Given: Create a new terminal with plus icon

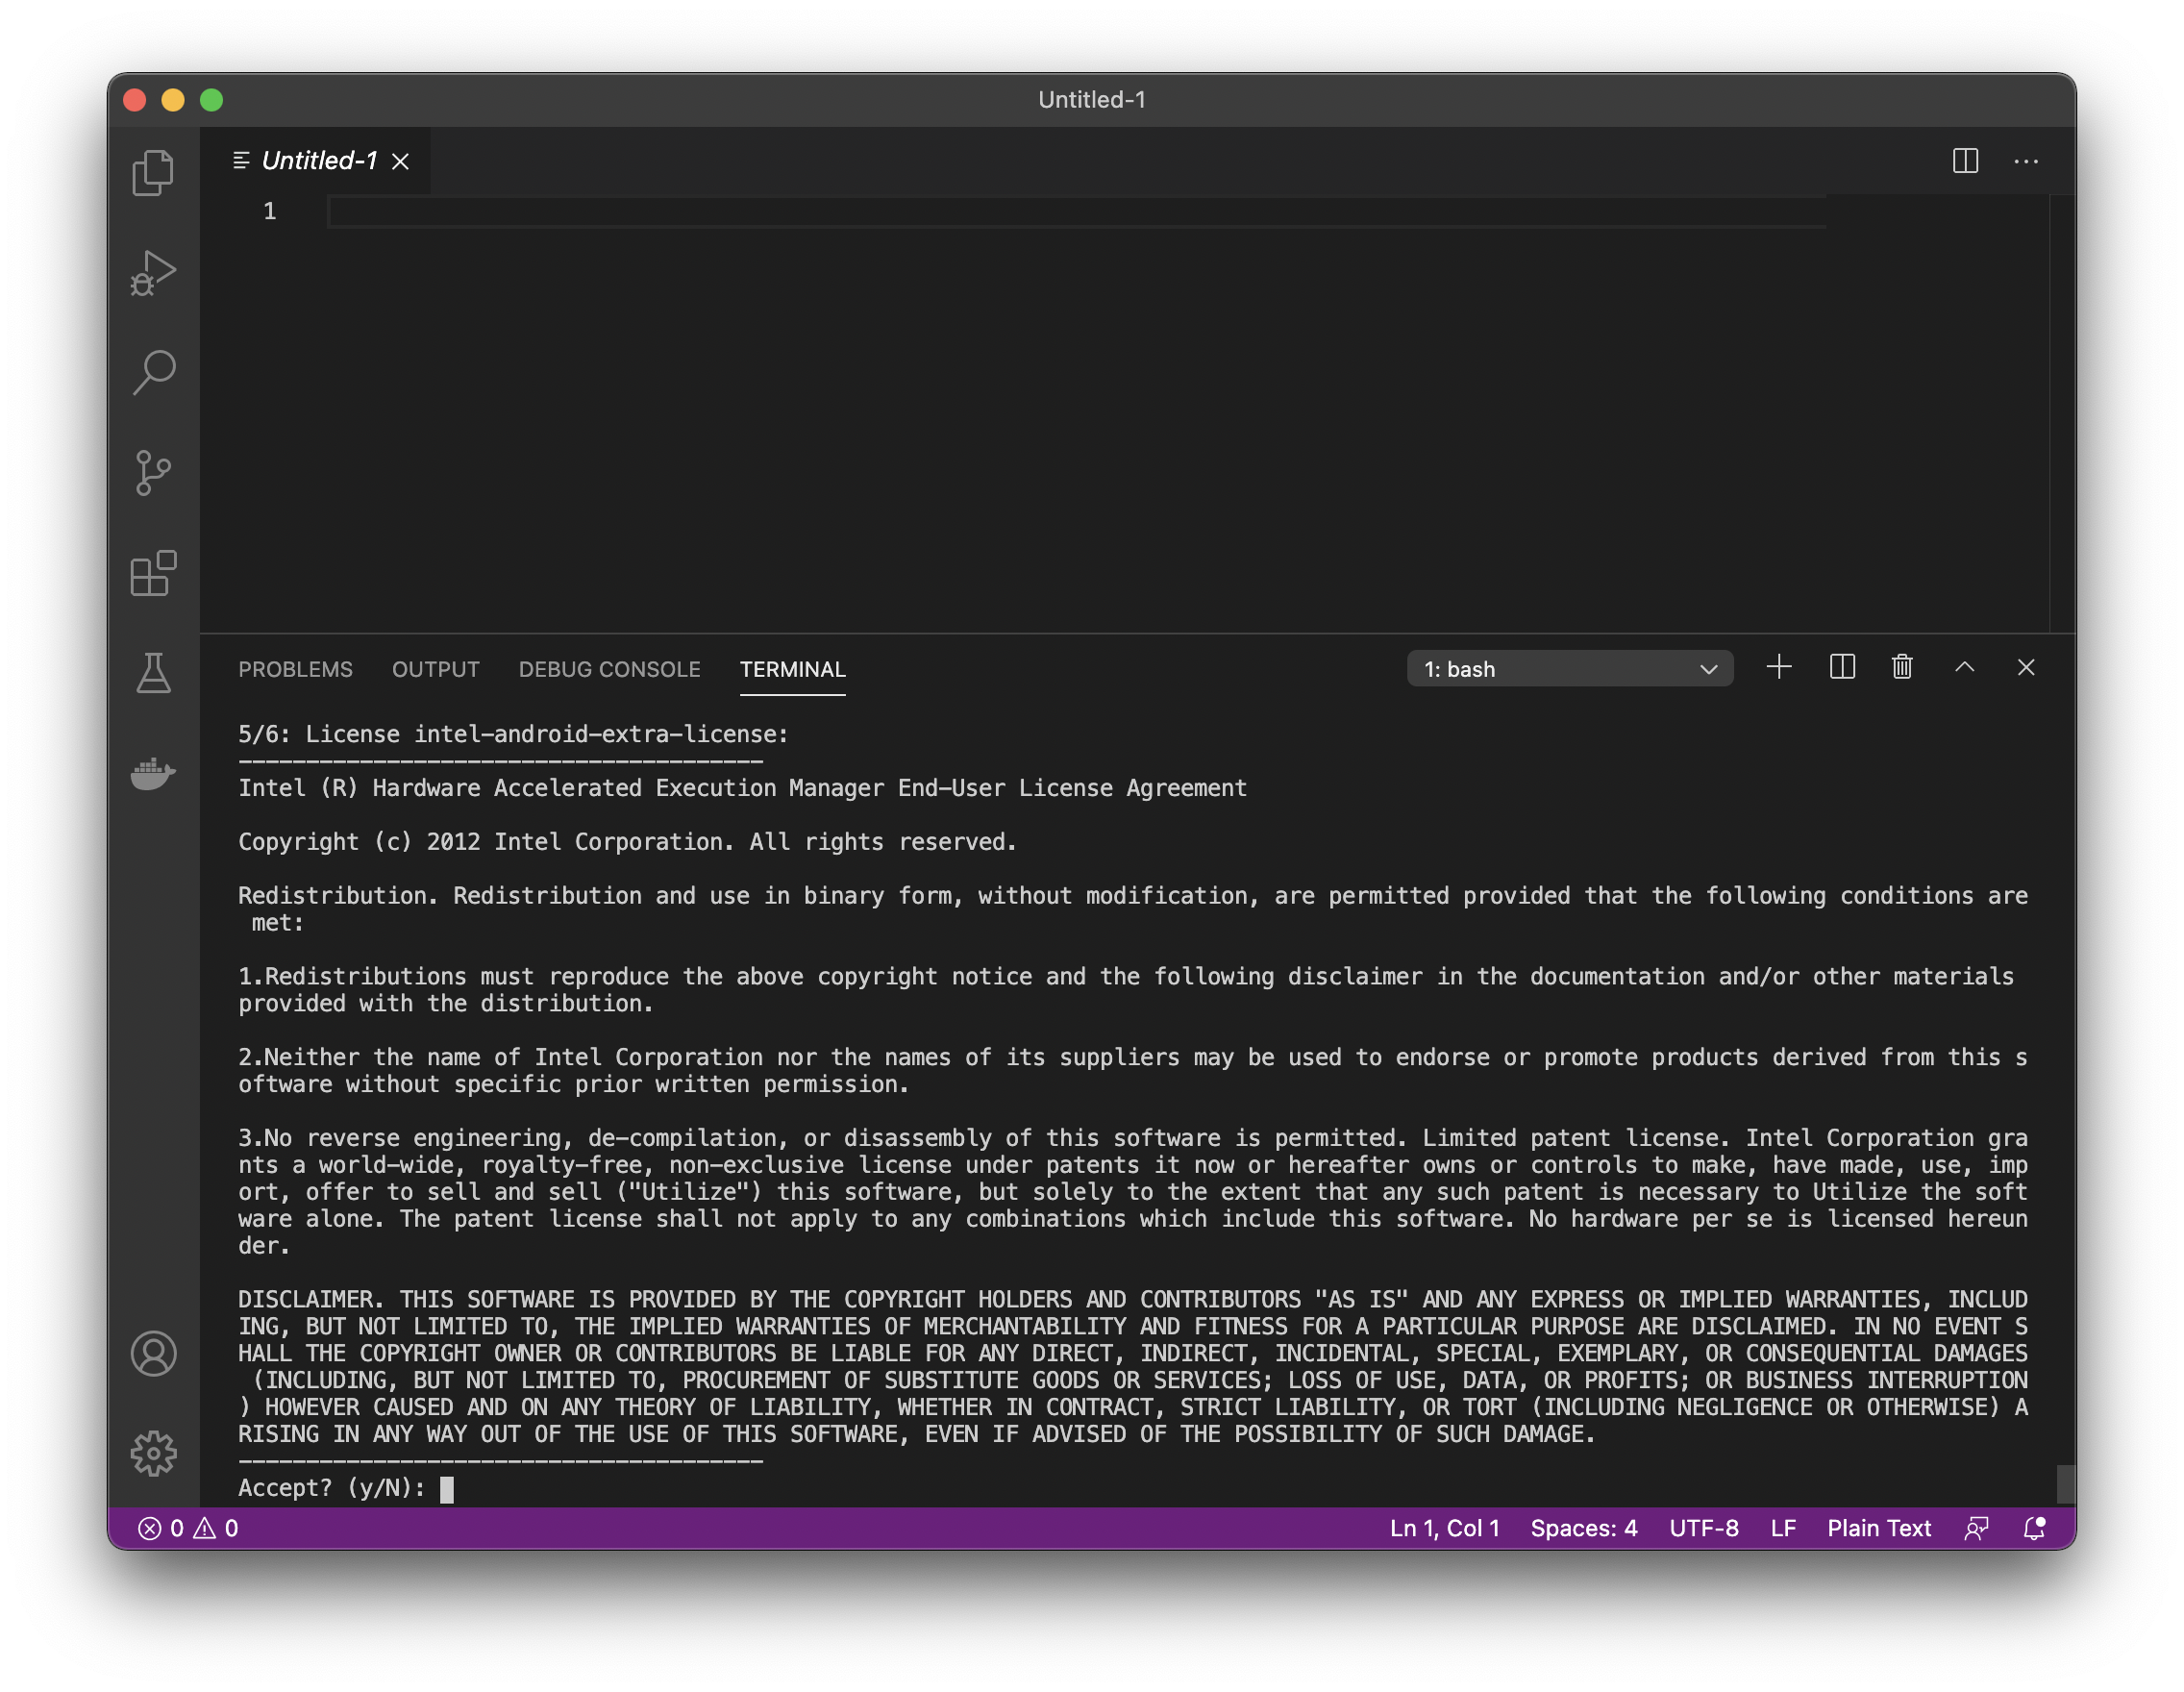Looking at the screenshot, I should coord(1778,667).
